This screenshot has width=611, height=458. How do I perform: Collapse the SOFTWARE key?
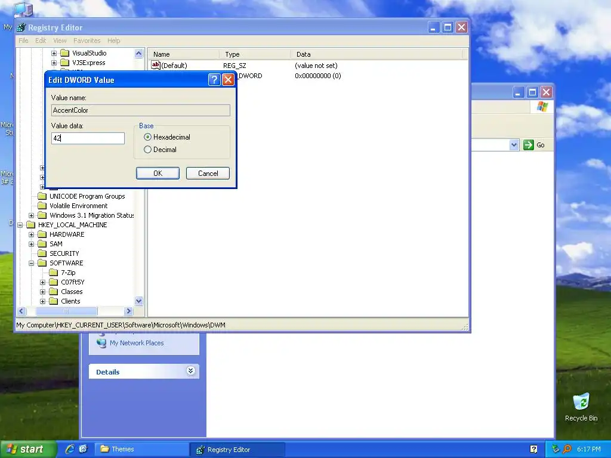tap(31, 263)
